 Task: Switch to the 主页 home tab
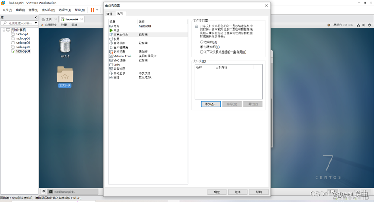(x=49, y=19)
